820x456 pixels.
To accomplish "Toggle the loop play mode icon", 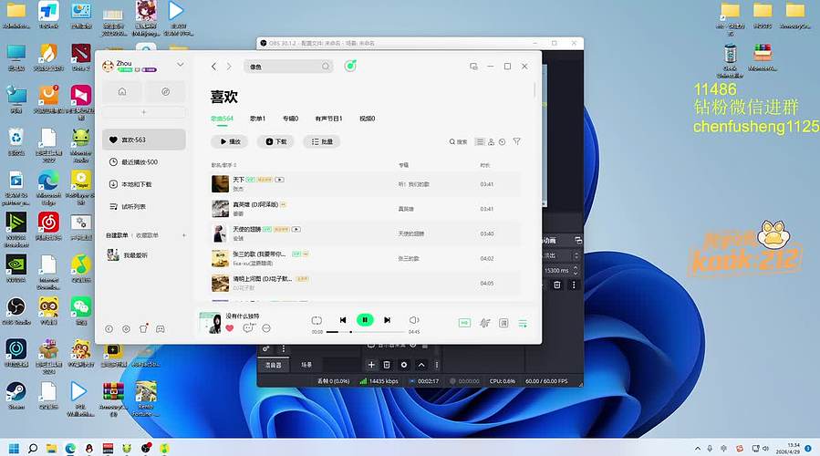I will (x=317, y=320).
